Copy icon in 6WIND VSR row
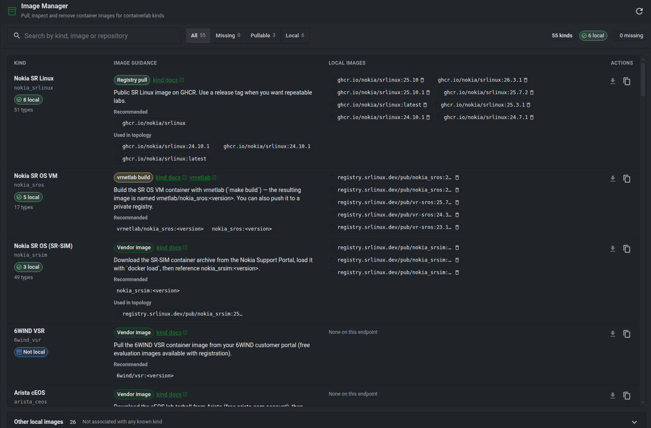651x428 pixels. pyautogui.click(x=627, y=334)
